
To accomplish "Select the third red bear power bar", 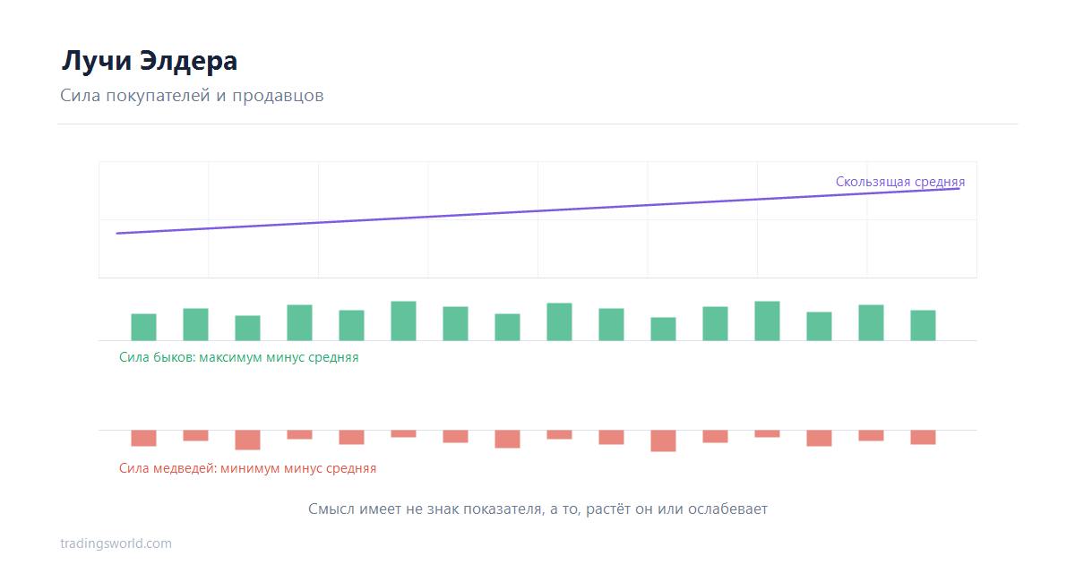I will [247, 440].
